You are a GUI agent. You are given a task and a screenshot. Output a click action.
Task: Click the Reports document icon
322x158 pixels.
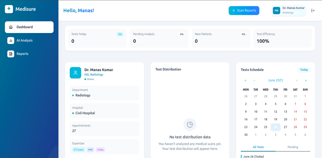coord(11,54)
